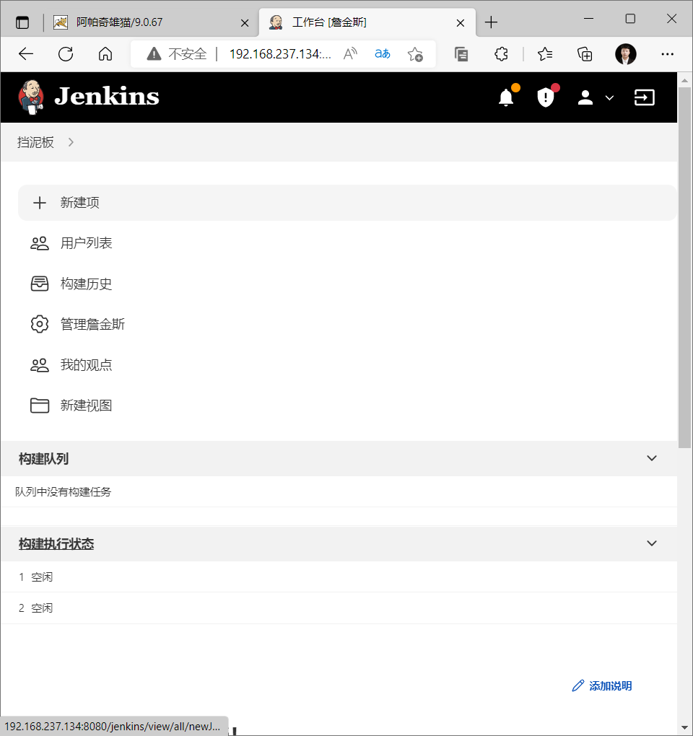Open Jenkins notifications bell icon
This screenshot has width=693, height=736.
coord(505,97)
